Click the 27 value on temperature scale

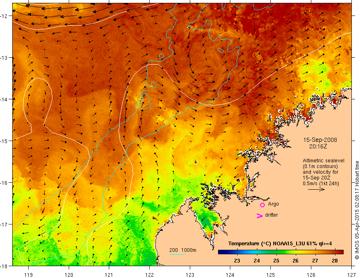315,260
